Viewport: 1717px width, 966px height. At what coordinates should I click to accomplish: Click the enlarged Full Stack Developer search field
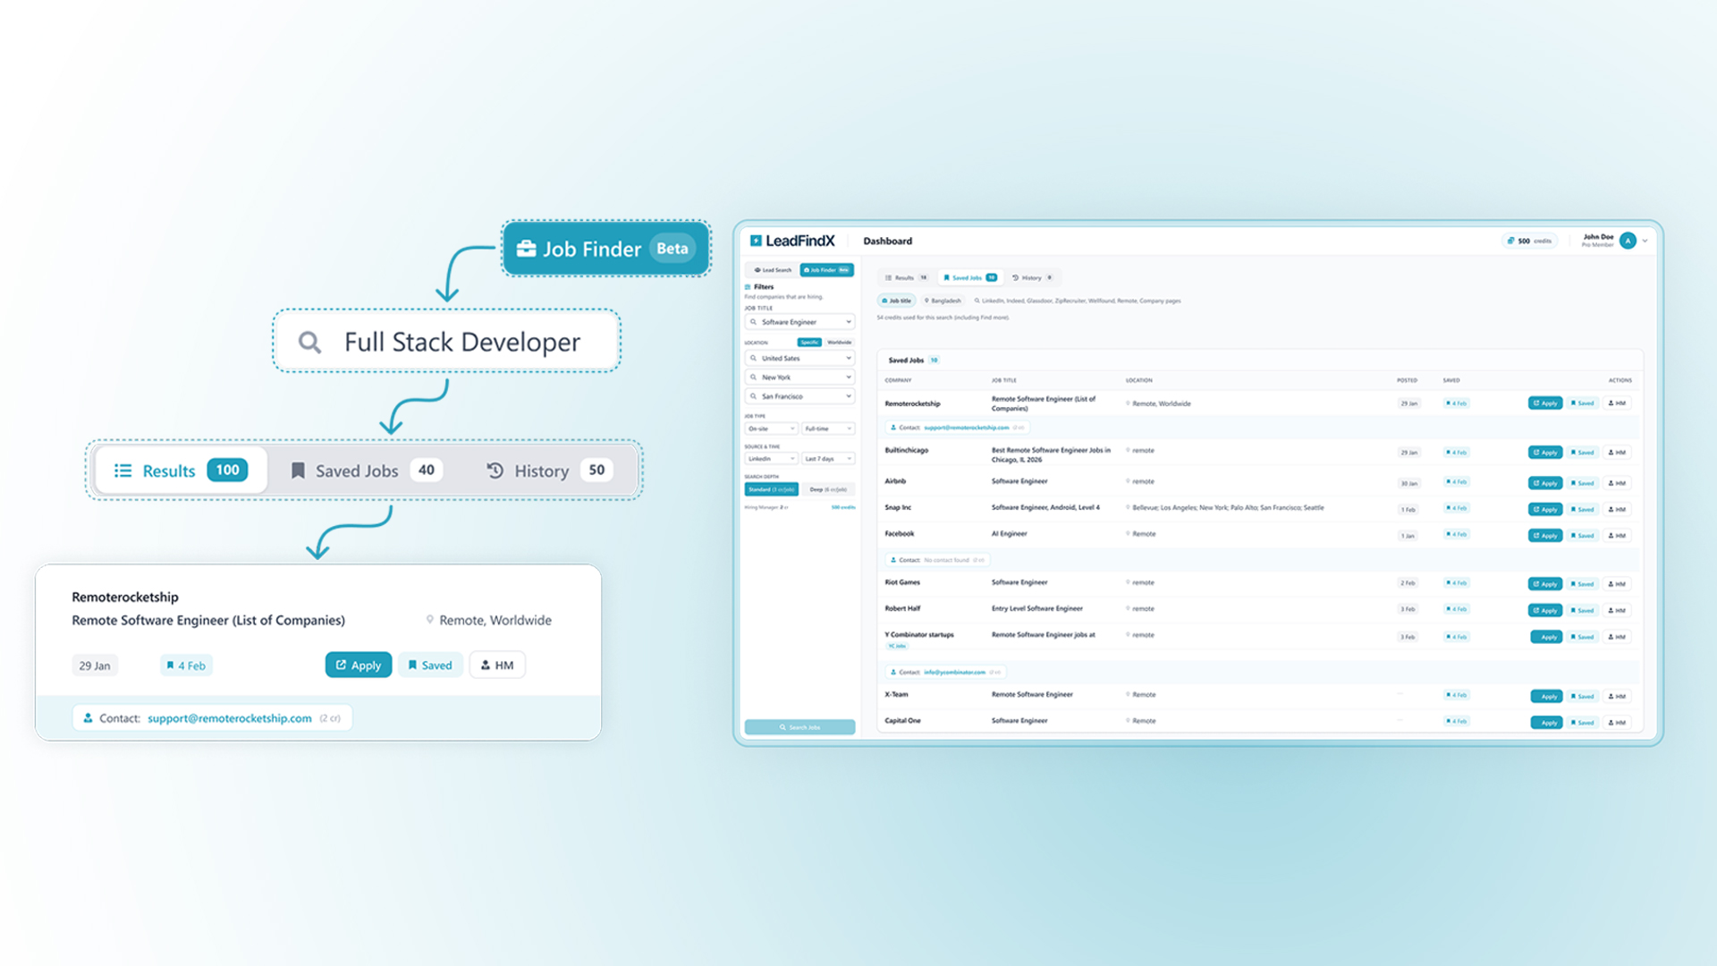click(x=446, y=342)
